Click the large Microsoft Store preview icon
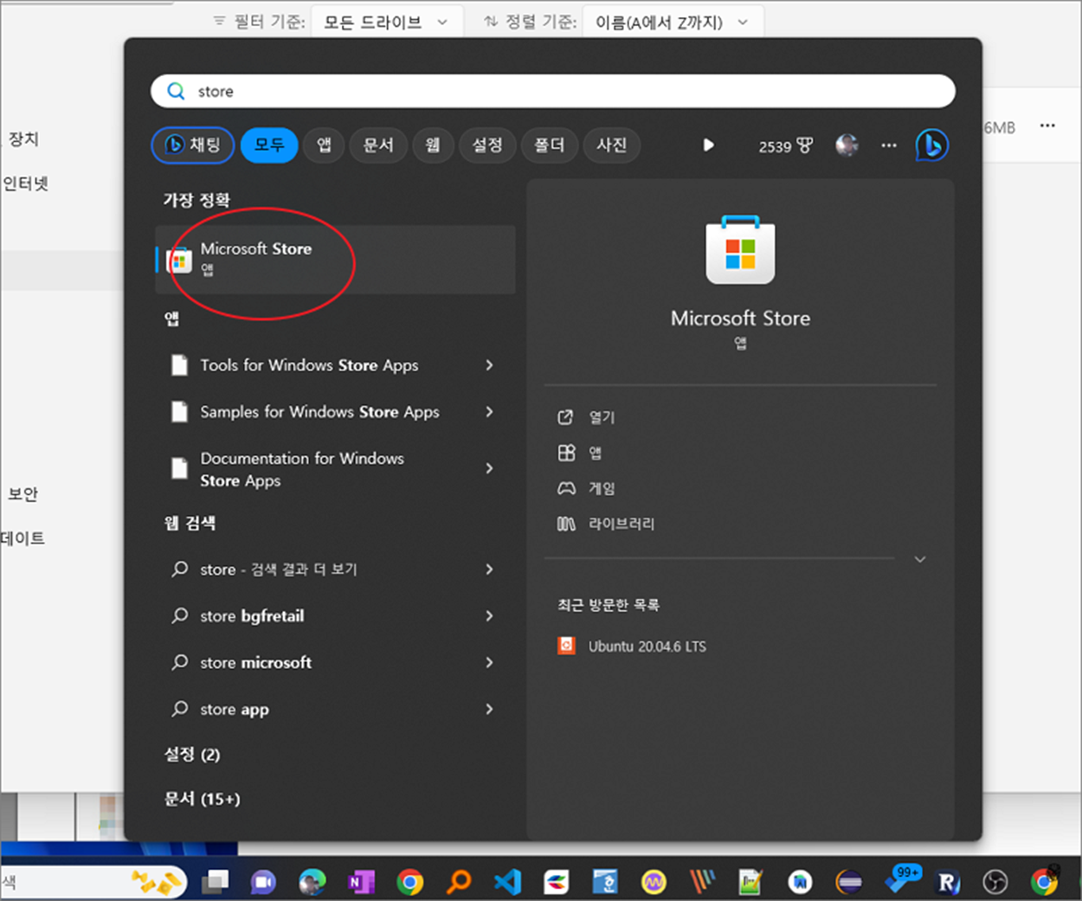Viewport: 1082px width, 901px height. pyautogui.click(x=740, y=251)
